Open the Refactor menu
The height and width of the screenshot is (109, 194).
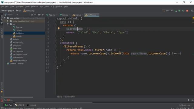click(34, 7)
